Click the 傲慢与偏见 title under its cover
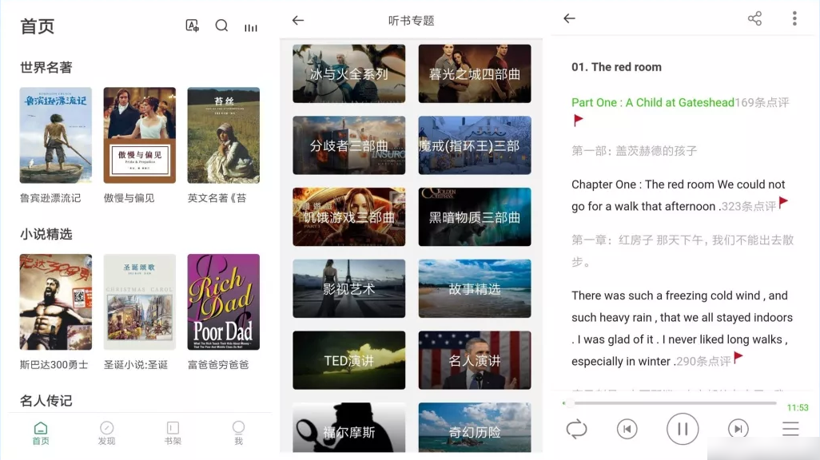This screenshot has height=460, width=820. point(129,198)
